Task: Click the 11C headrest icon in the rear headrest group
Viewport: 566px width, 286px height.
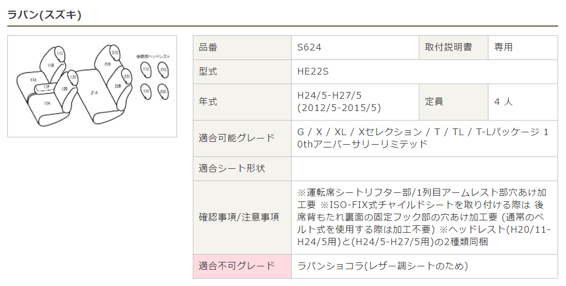Action: (x=146, y=70)
